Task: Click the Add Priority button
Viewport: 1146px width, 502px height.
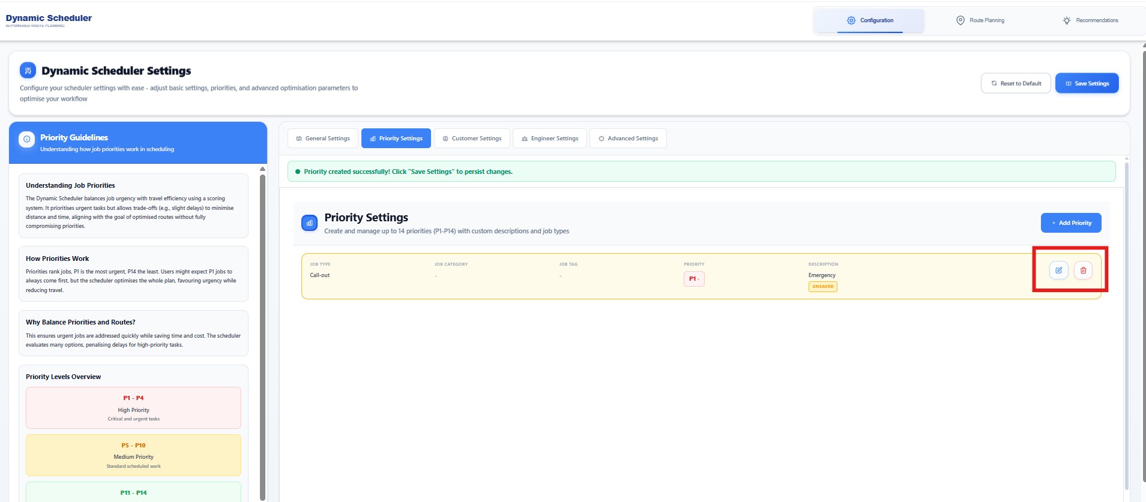Action: tap(1071, 223)
